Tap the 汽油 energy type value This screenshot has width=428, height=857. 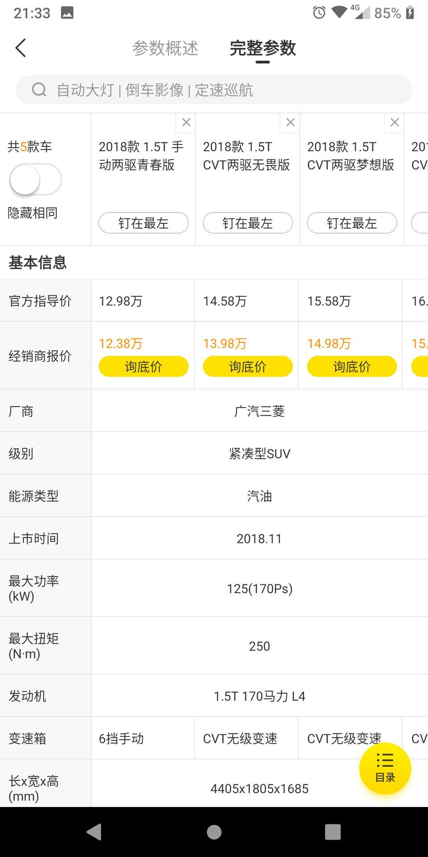(259, 496)
